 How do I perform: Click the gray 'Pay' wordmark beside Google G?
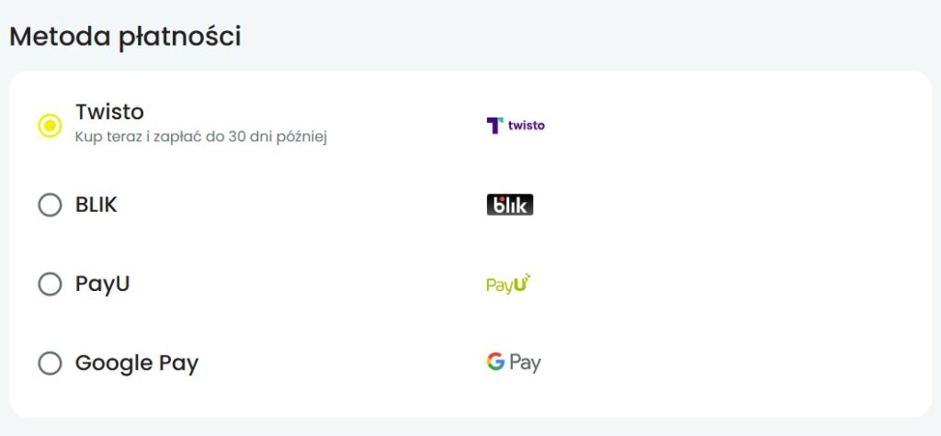525,363
